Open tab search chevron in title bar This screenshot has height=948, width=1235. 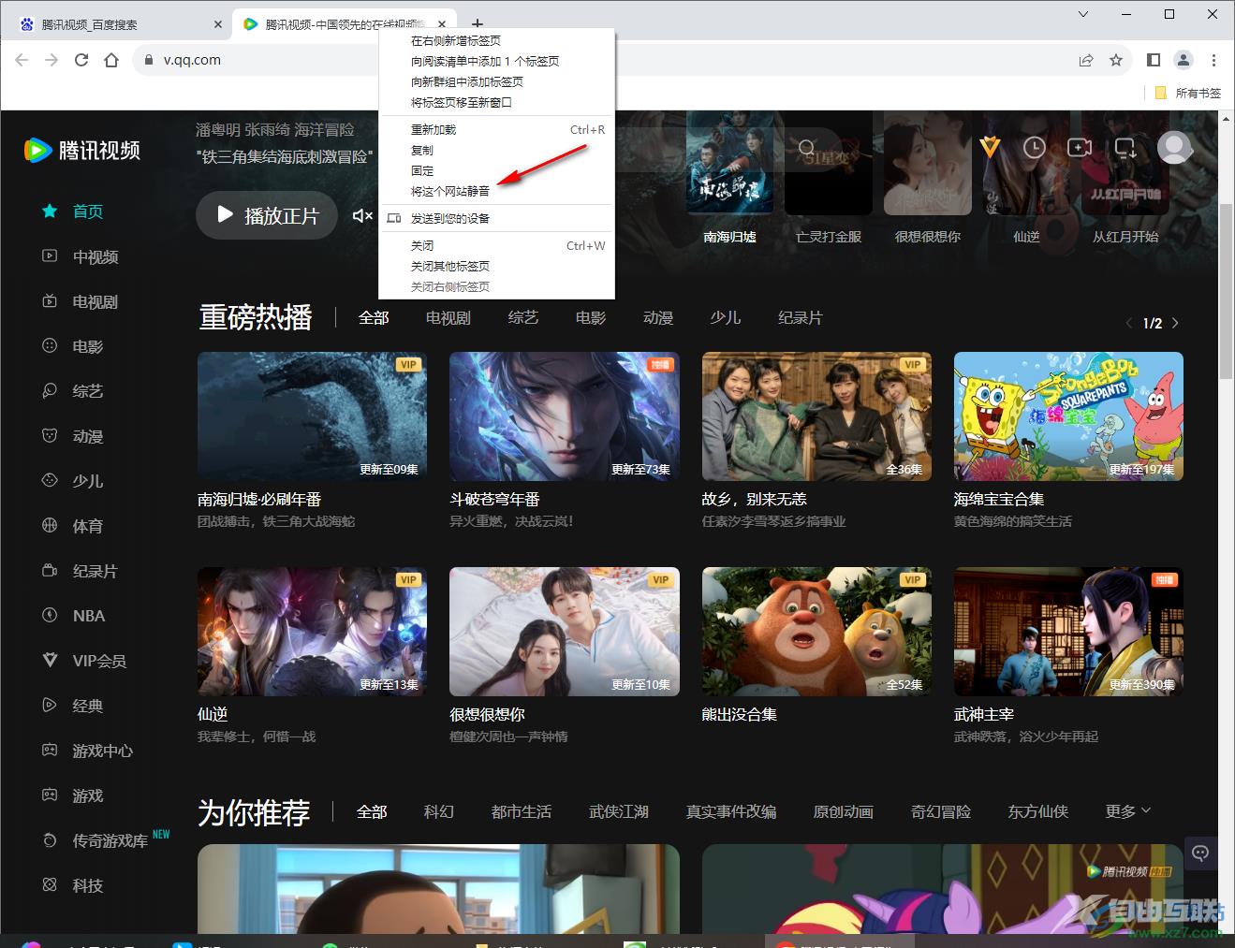pos(1083,14)
